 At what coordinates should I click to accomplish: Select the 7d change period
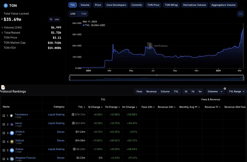point(193,91)
